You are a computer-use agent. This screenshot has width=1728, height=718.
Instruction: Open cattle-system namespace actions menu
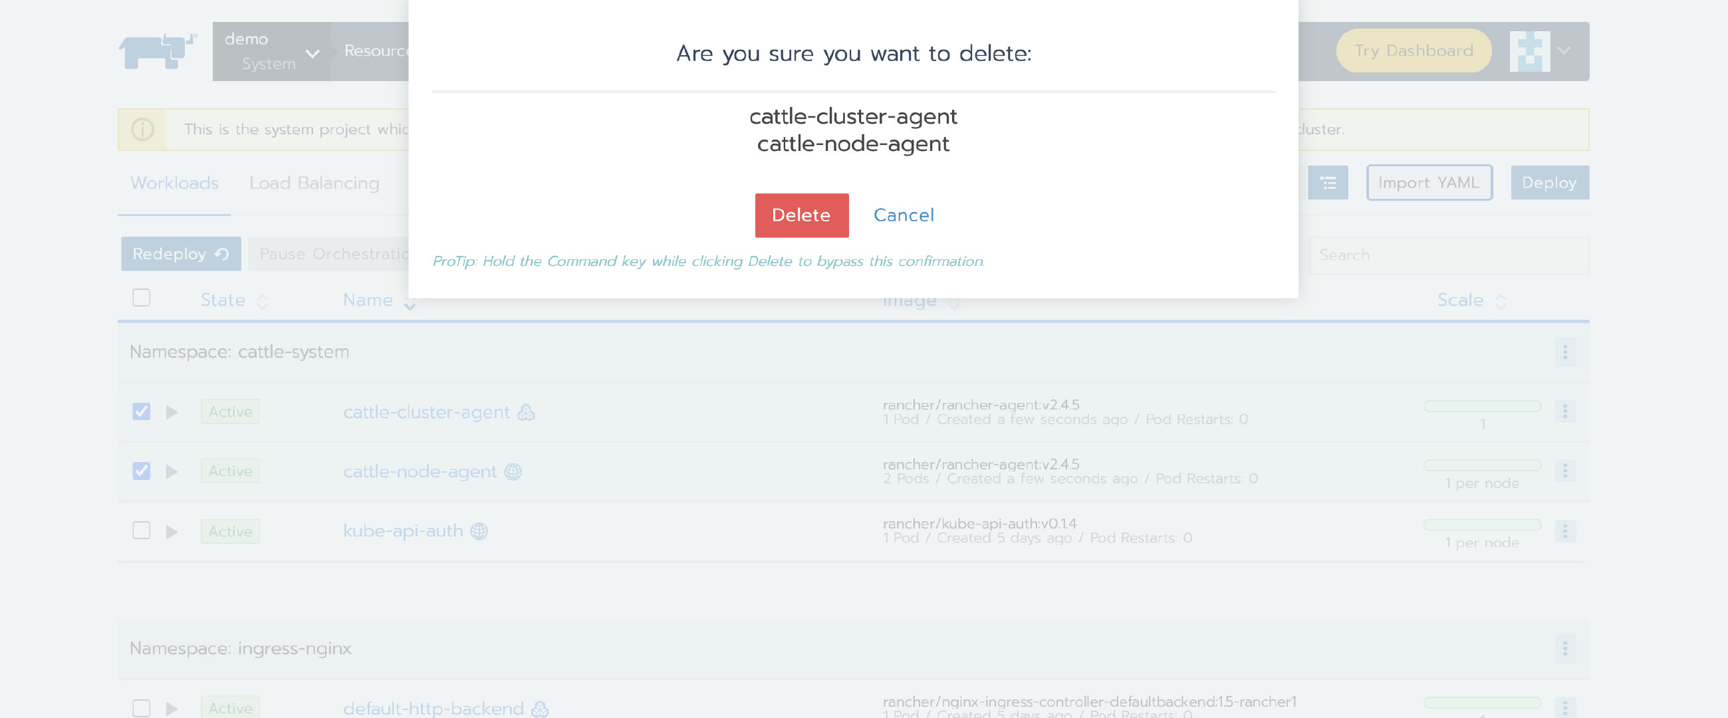1564,352
